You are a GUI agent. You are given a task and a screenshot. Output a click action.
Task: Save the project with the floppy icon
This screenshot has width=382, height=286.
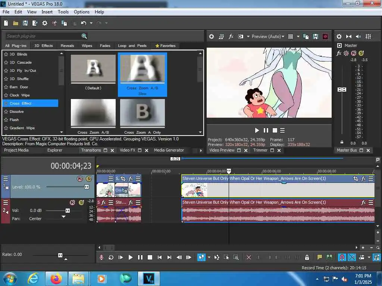pos(25,23)
